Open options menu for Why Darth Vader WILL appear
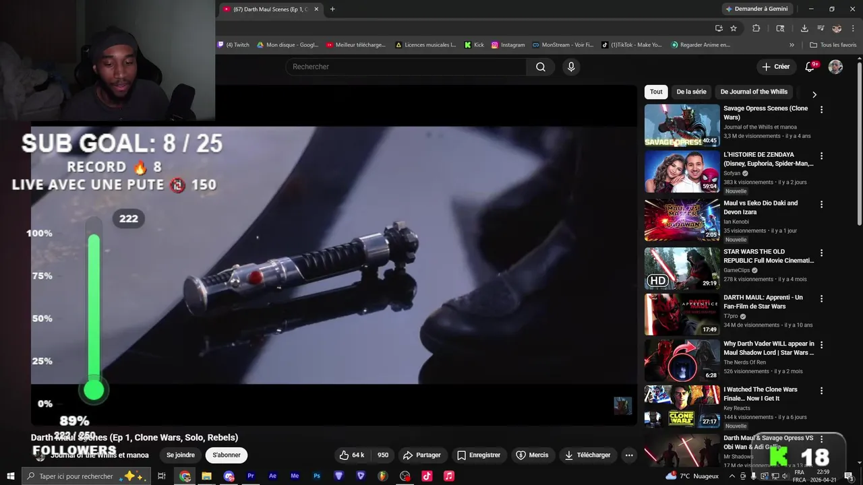Image resolution: width=863 pixels, height=485 pixels. click(821, 345)
